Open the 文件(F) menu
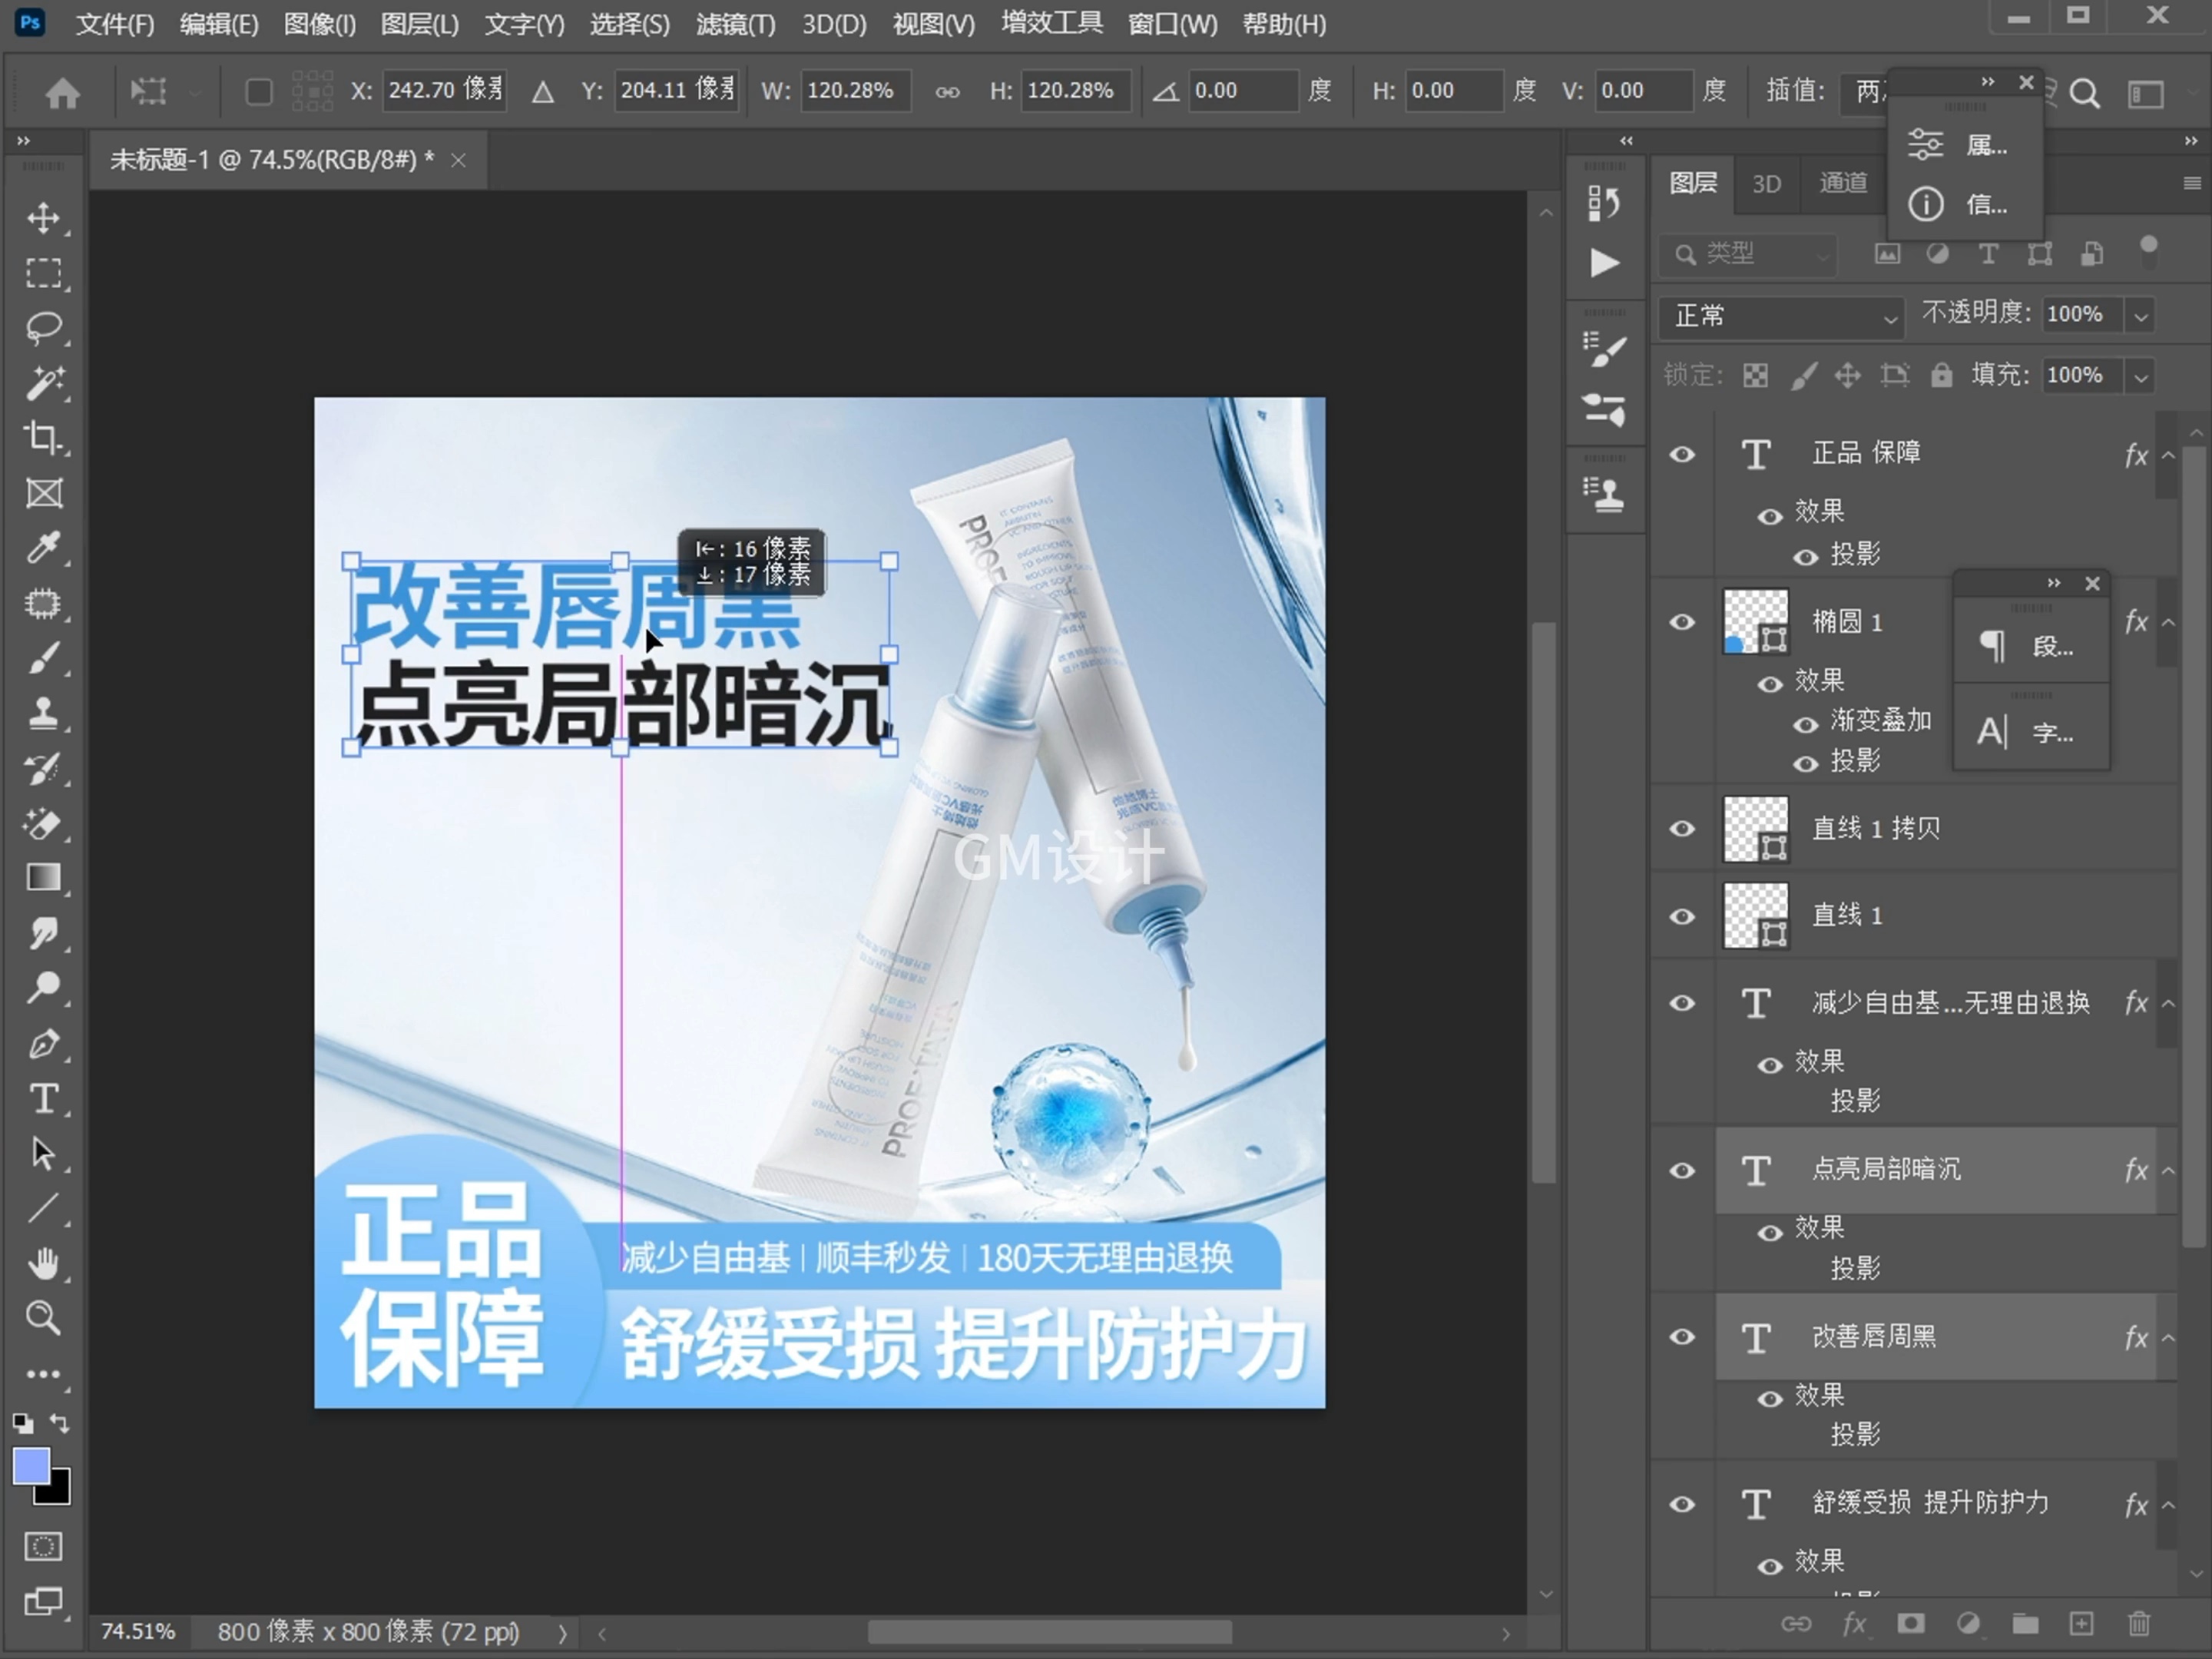 tap(115, 24)
